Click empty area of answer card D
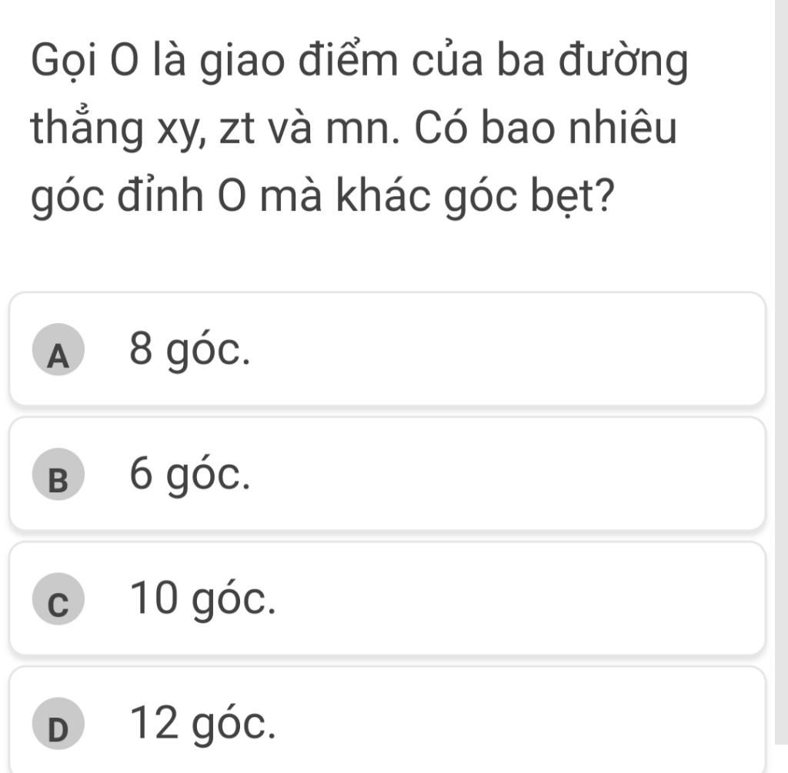788x773 pixels. pyautogui.click(x=503, y=719)
